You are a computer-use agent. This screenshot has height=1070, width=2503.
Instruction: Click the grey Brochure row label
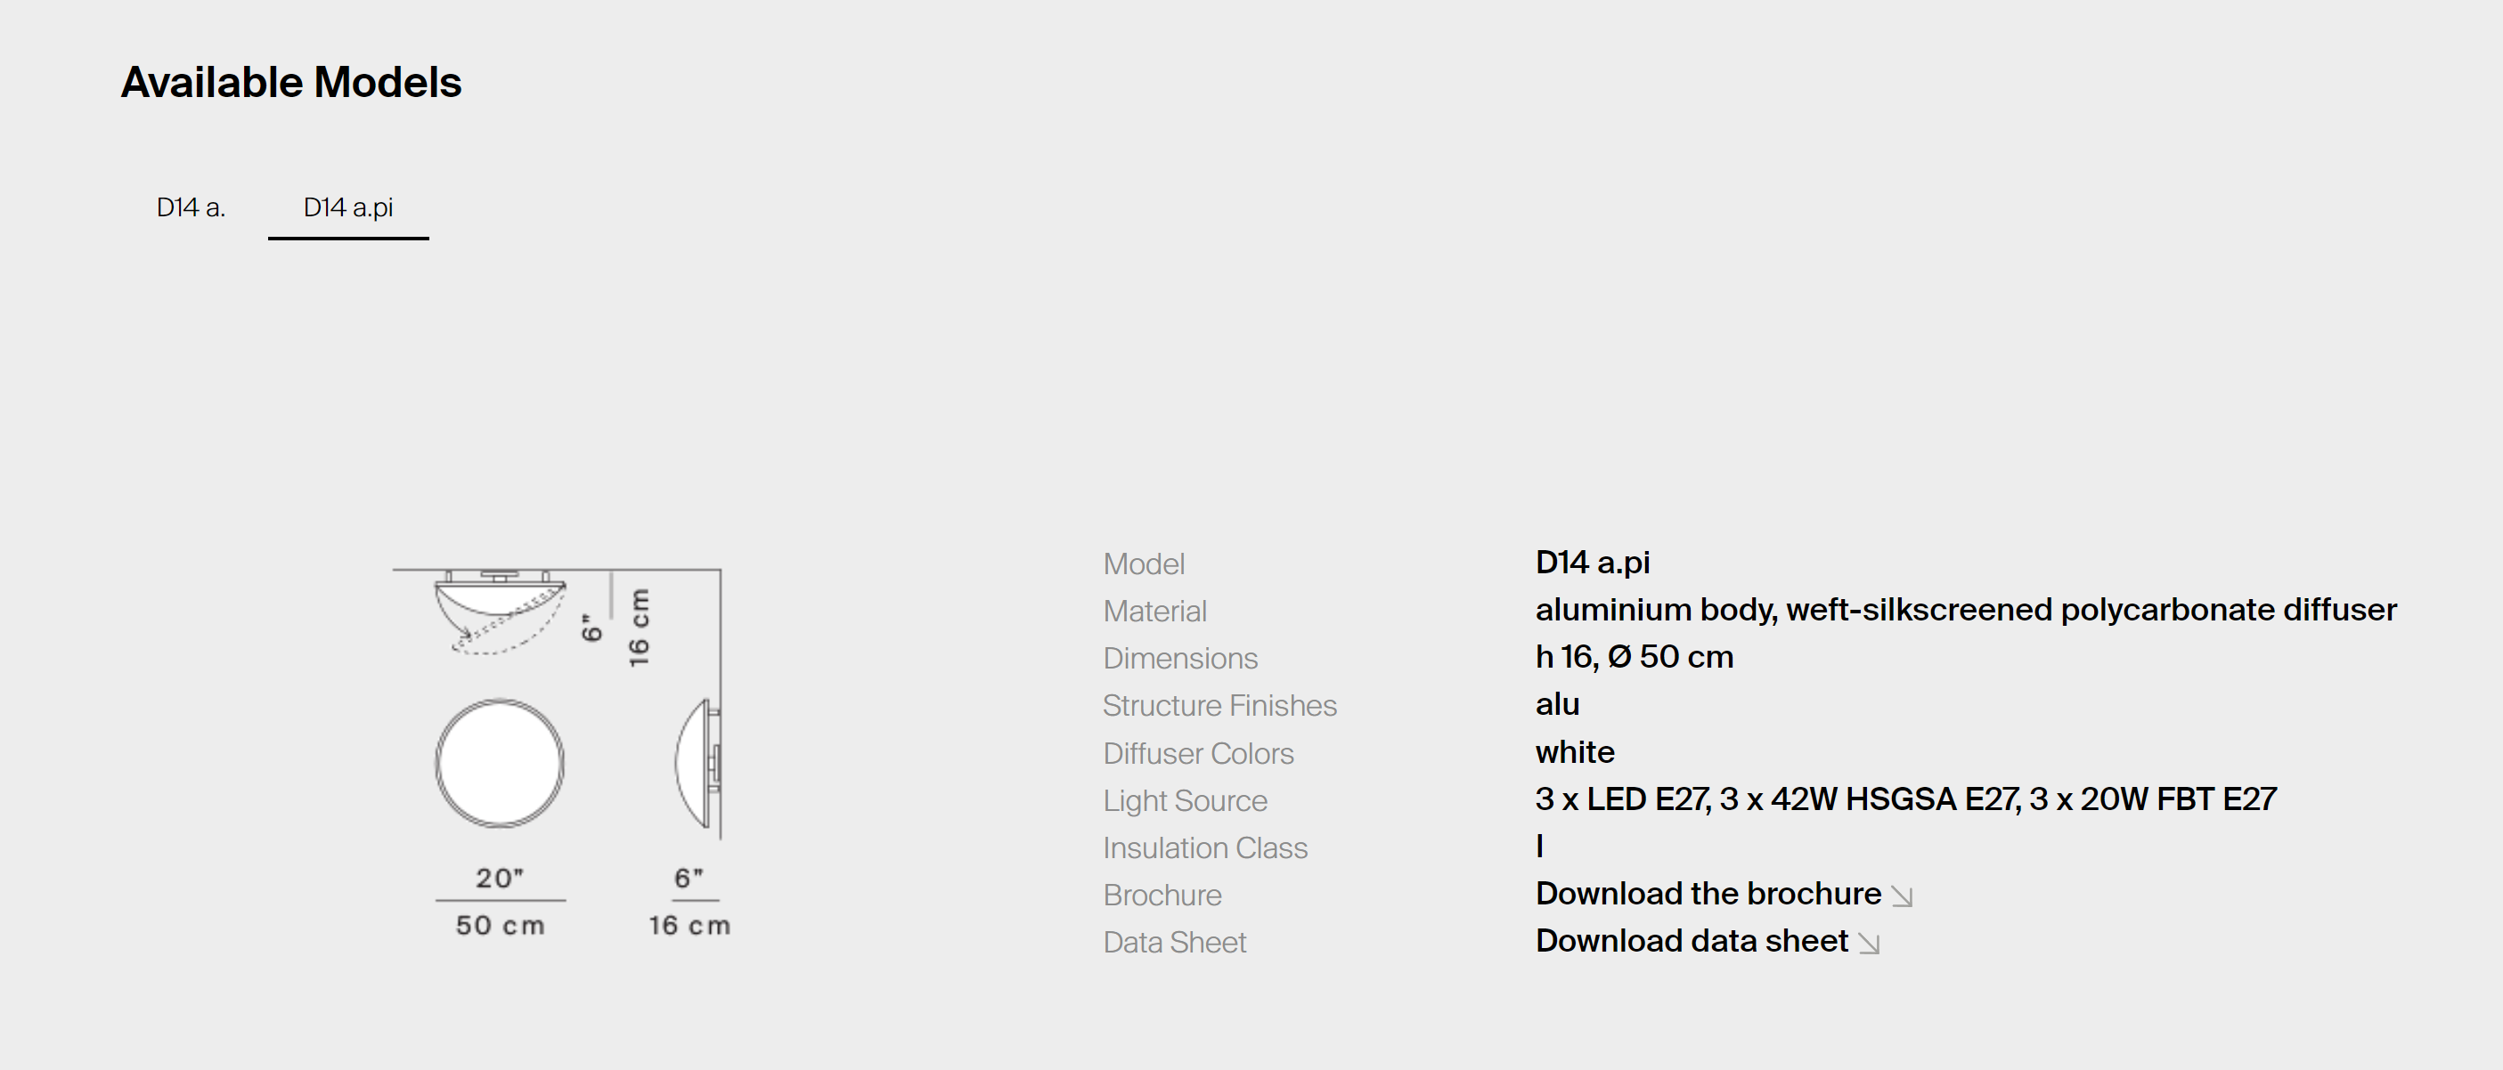(x=1162, y=896)
